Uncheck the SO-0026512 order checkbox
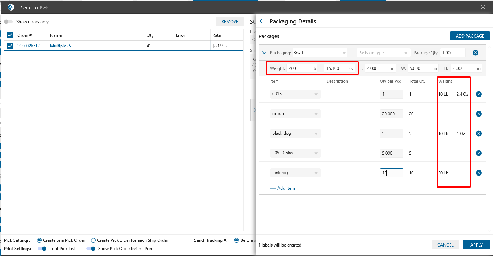The image size is (493, 256). click(10, 46)
